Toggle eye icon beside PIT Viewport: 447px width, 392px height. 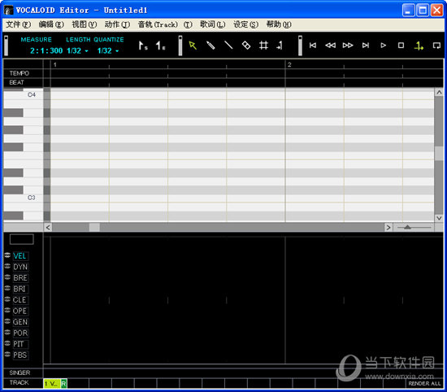click(7, 343)
